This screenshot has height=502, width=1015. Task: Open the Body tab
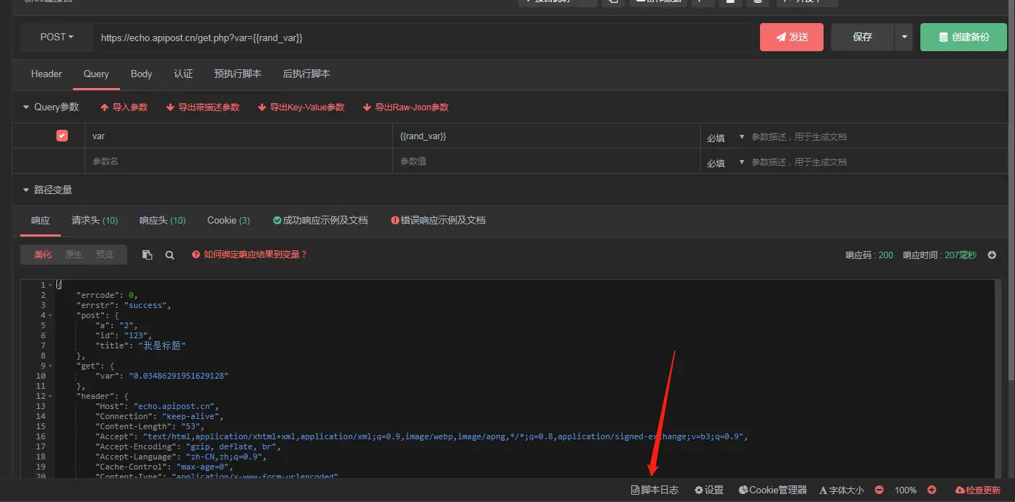pos(142,74)
